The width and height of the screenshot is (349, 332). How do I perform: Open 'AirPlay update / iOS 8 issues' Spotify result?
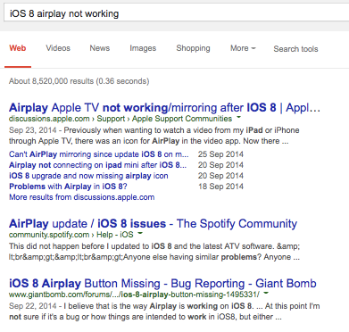tap(153, 223)
